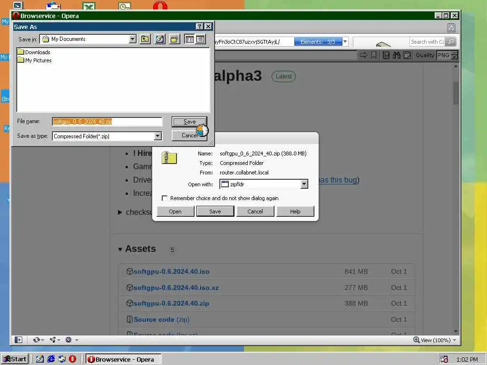Expand the checksum disclosure triangle
The image size is (487, 365).
tap(120, 212)
